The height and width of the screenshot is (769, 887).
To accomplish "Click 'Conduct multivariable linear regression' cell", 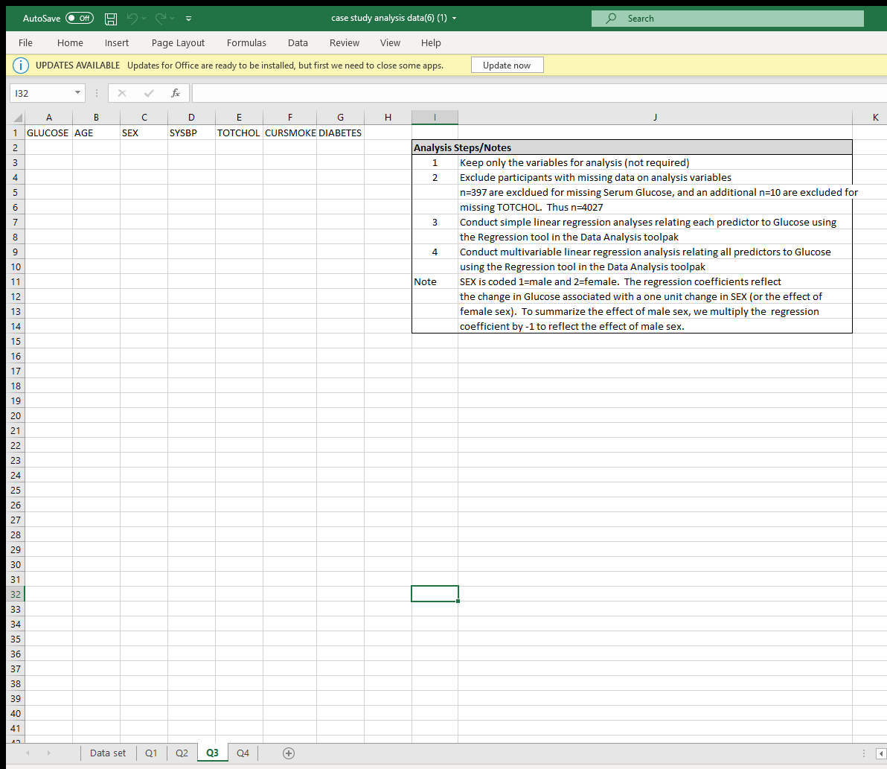I will tap(655, 252).
